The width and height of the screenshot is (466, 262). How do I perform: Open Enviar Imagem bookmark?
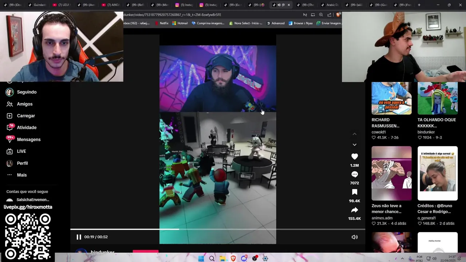pyautogui.click(x=329, y=23)
